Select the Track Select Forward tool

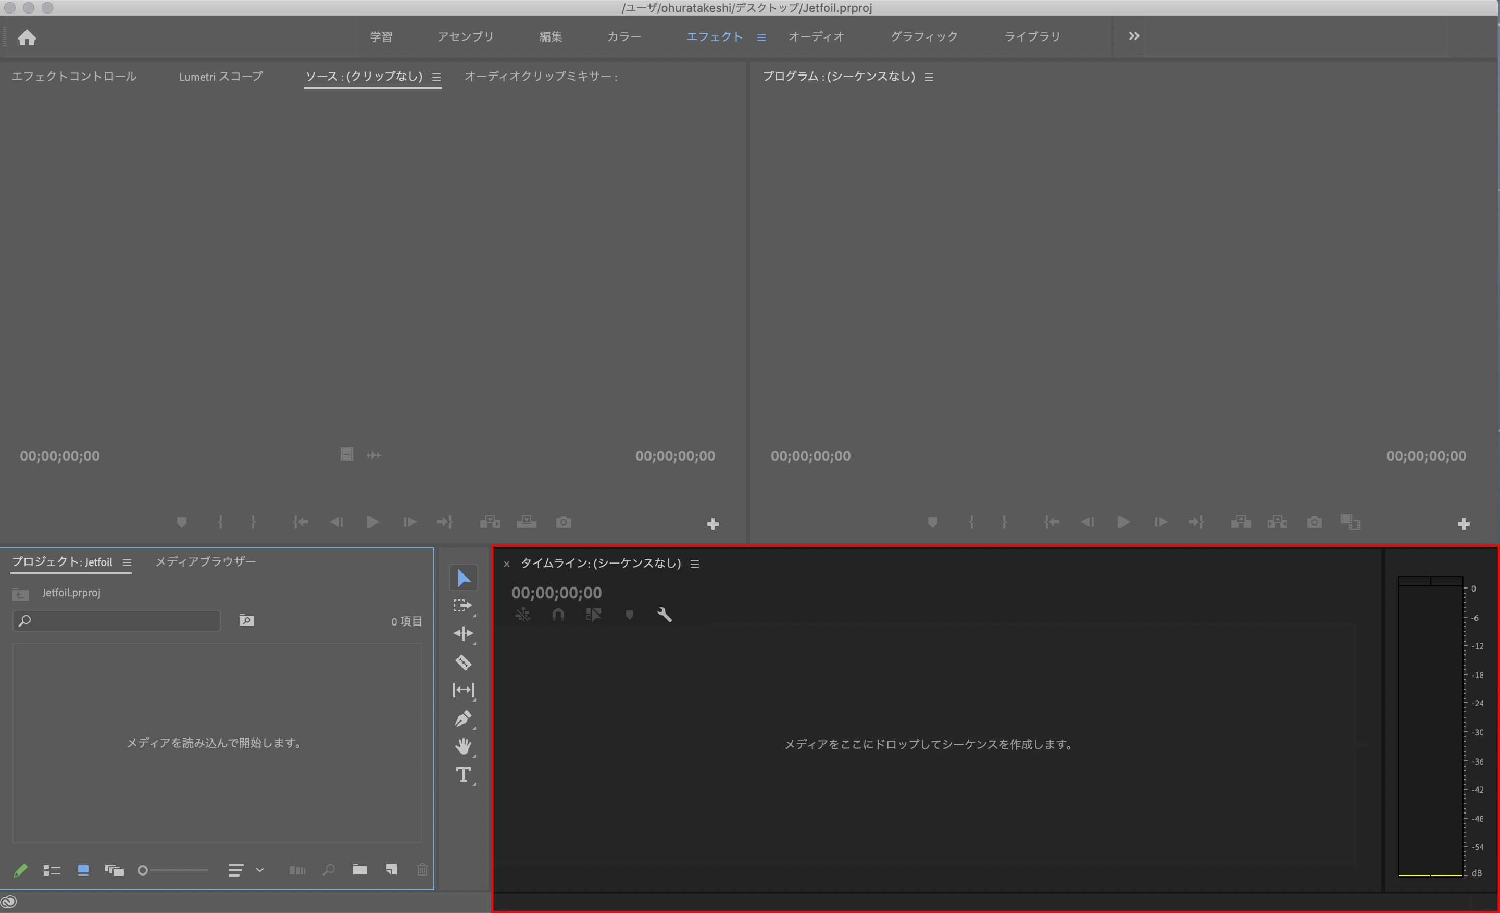463,606
